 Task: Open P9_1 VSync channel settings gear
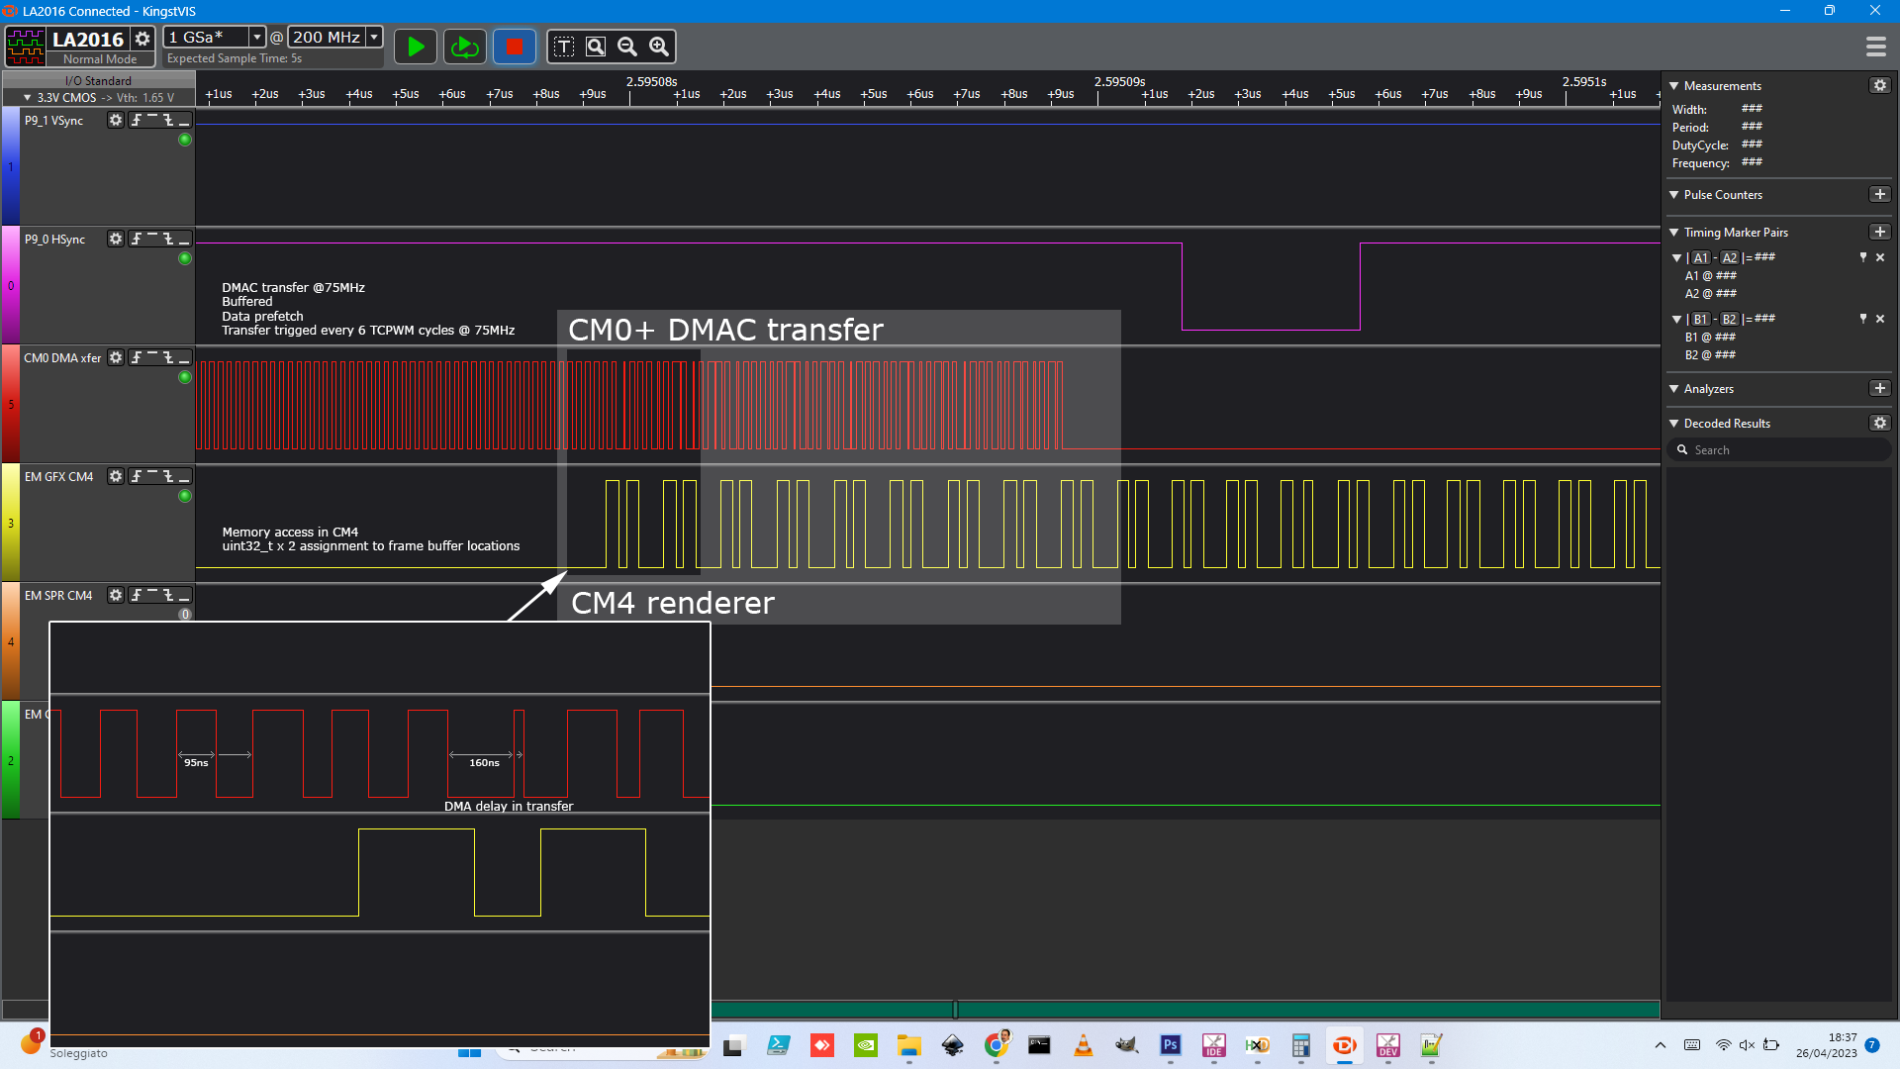pos(116,120)
